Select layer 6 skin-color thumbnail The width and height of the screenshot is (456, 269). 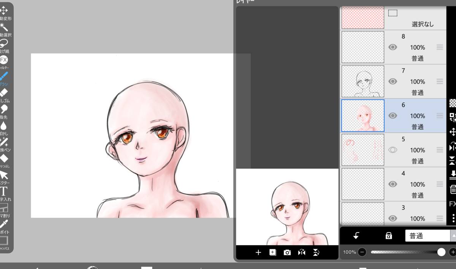coord(363,116)
